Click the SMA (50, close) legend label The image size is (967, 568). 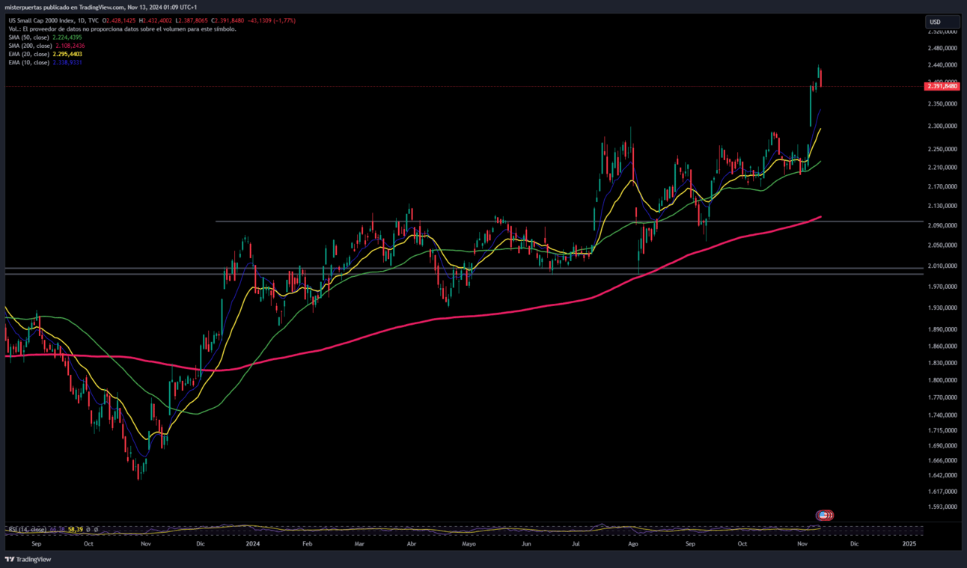tap(28, 37)
